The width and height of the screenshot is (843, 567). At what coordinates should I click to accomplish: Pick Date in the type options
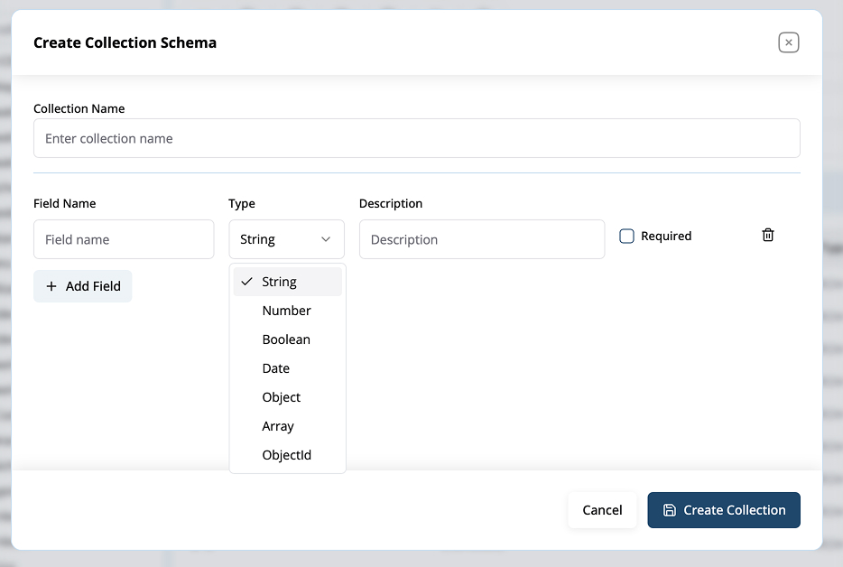[276, 368]
